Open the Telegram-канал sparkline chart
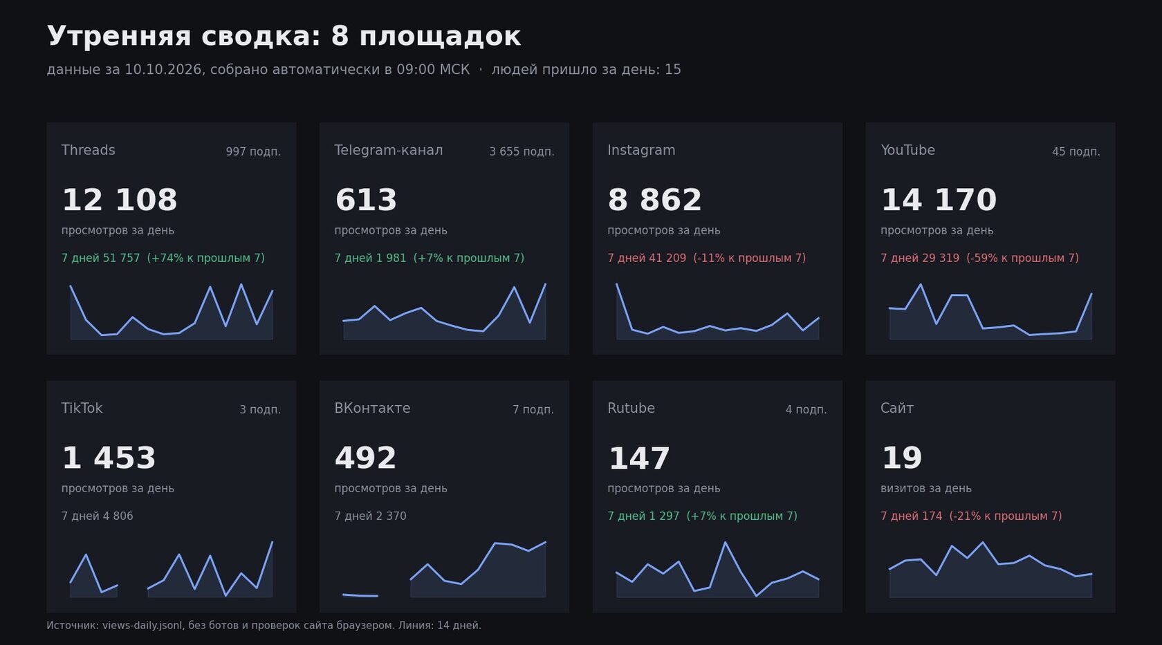The width and height of the screenshot is (1162, 645). pyautogui.click(x=445, y=311)
